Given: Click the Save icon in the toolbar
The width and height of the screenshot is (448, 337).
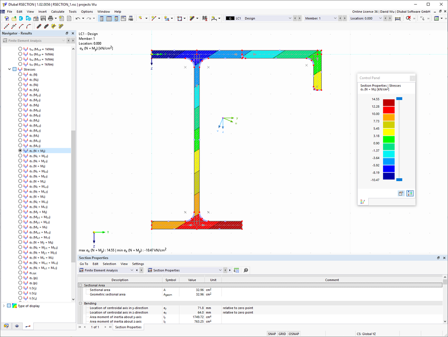Looking at the screenshot, I should coord(43,18).
